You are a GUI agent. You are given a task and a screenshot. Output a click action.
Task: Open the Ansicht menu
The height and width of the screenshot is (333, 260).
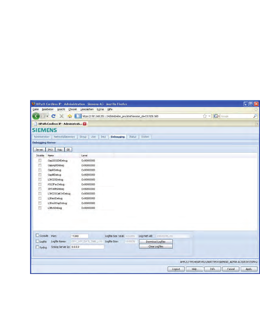tap(61, 109)
